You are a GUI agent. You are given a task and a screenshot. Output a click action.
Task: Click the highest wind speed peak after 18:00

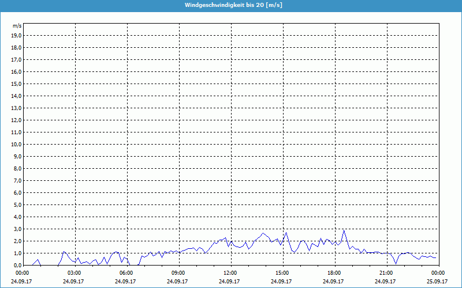coord(344,230)
